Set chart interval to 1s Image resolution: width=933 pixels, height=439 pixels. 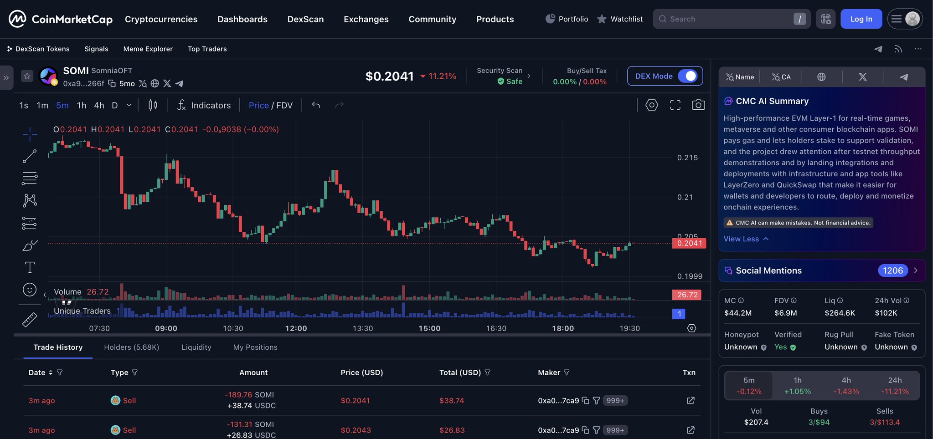(24, 105)
